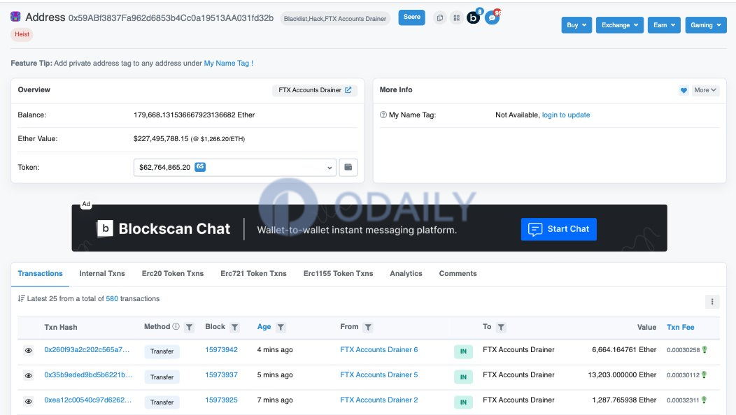The image size is (736, 415).
Task: Expand the Exchange dropdown menu
Action: [620, 25]
